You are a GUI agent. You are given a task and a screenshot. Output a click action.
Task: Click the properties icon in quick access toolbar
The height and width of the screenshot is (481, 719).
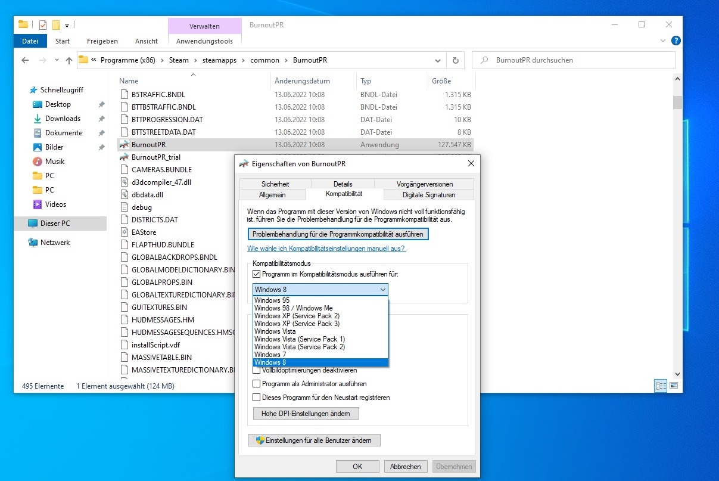coord(43,25)
